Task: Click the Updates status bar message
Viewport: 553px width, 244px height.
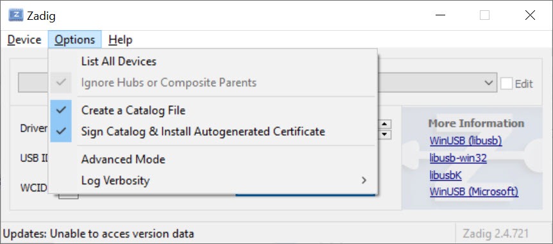Action: click(98, 234)
